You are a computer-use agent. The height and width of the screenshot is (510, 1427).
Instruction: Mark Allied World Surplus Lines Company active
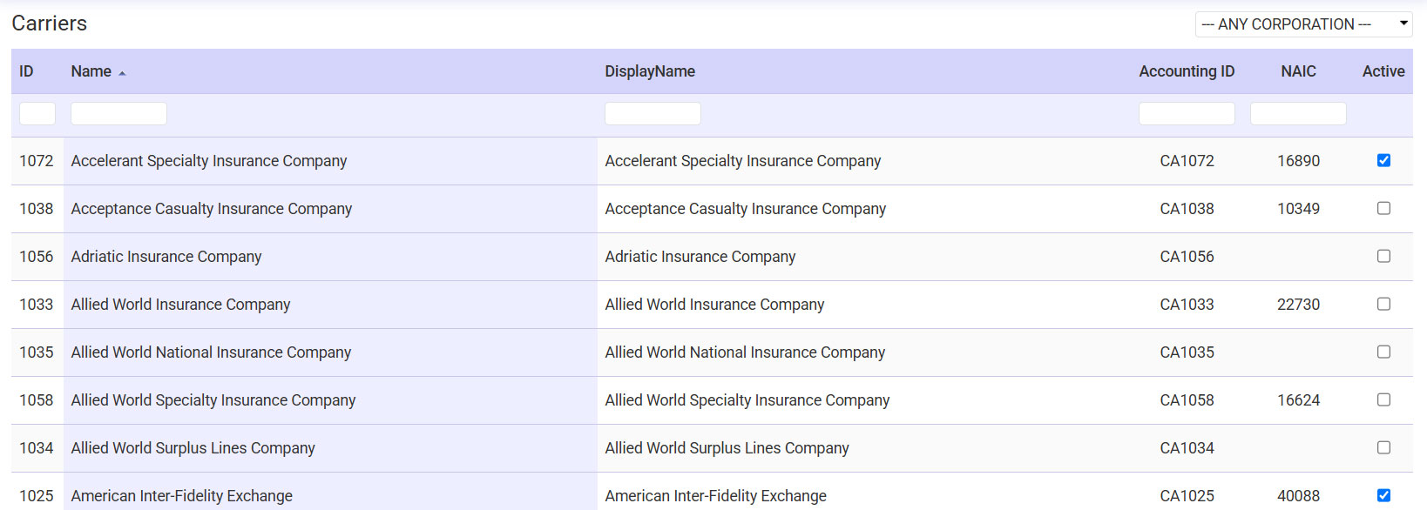1383,447
